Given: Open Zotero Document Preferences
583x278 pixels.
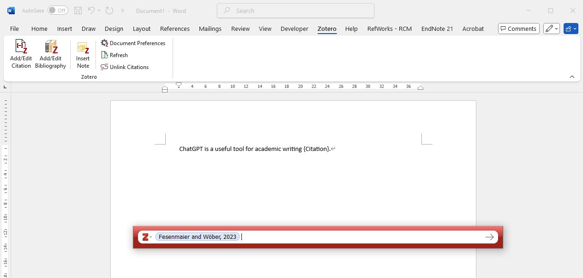Looking at the screenshot, I should [133, 43].
